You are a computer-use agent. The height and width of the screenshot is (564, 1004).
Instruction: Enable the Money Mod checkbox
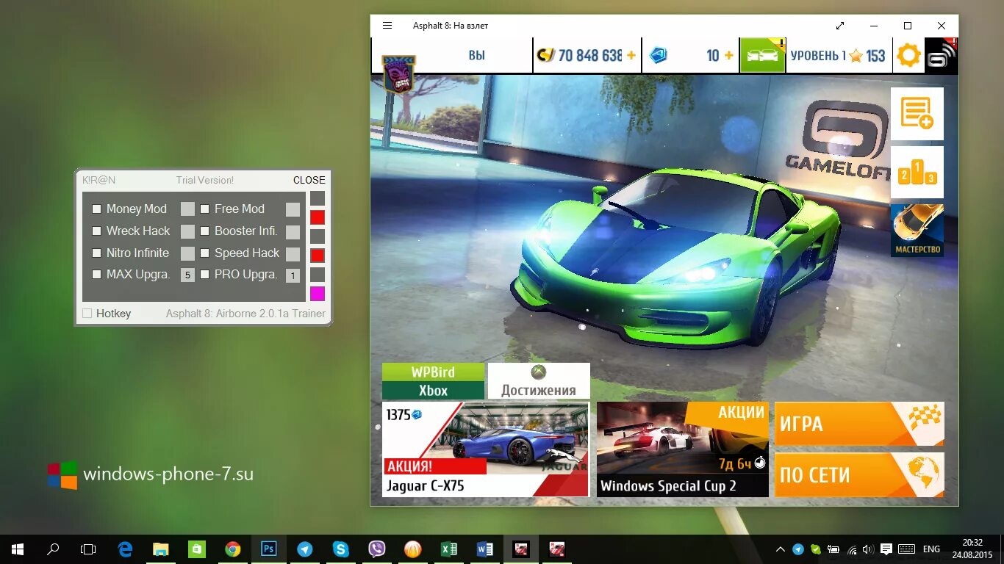96,209
